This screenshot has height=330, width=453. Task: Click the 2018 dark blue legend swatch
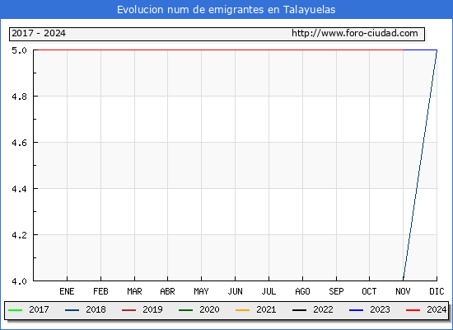(72, 310)
